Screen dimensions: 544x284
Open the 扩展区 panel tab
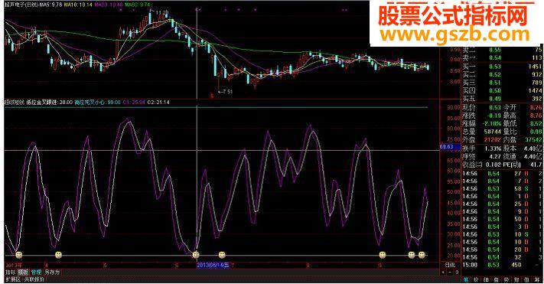pos(13,279)
